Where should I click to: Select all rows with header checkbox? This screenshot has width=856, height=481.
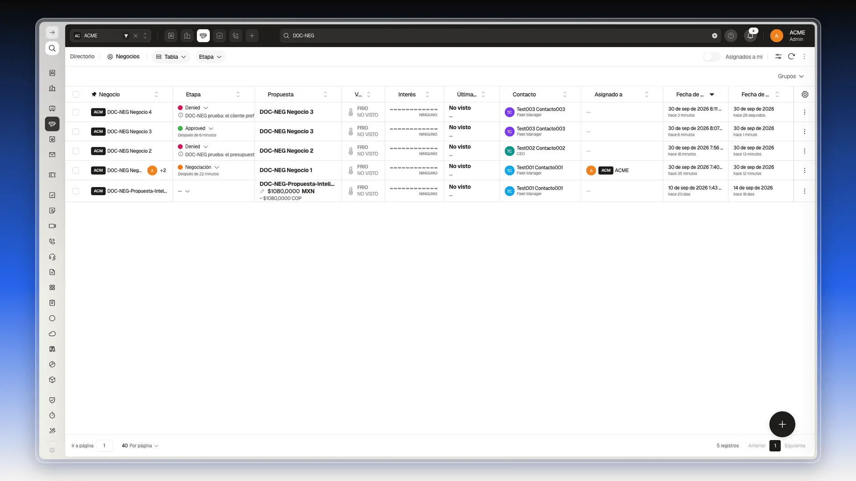76,94
